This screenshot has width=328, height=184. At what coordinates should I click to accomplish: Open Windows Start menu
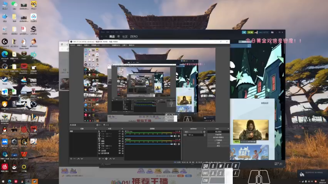click(3, 182)
